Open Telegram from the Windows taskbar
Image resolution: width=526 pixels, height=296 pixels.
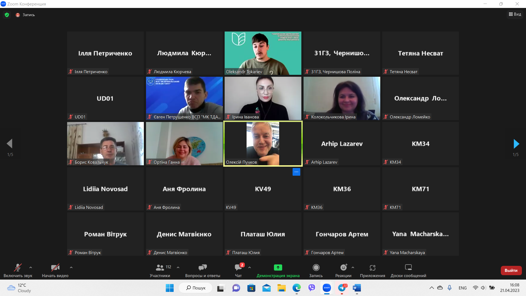point(342,288)
